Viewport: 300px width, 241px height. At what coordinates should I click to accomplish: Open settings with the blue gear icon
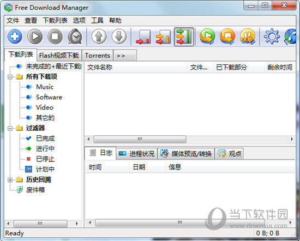coord(272,37)
